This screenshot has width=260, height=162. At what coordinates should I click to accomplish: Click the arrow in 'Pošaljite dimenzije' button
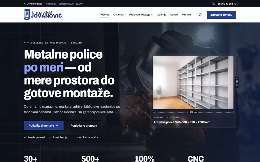tap(57, 126)
